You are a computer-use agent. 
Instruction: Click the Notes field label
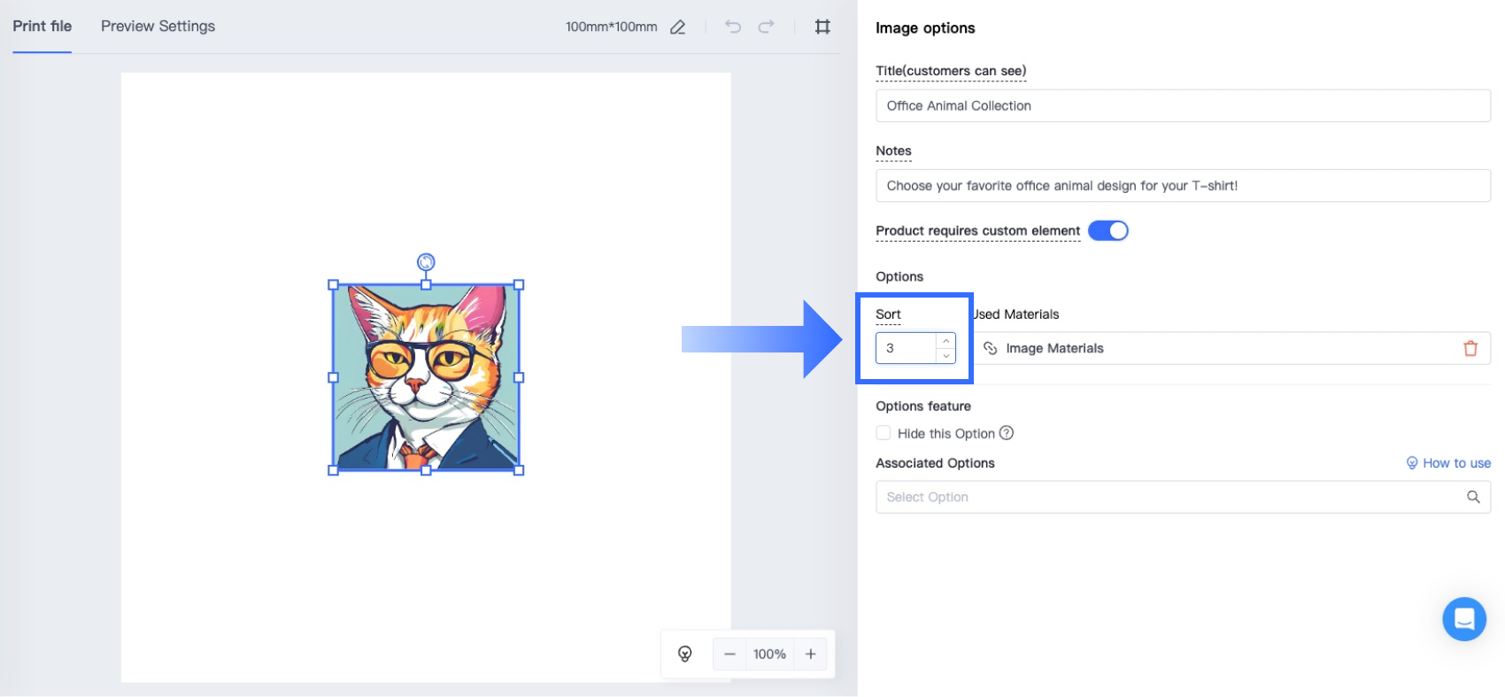[x=893, y=151]
